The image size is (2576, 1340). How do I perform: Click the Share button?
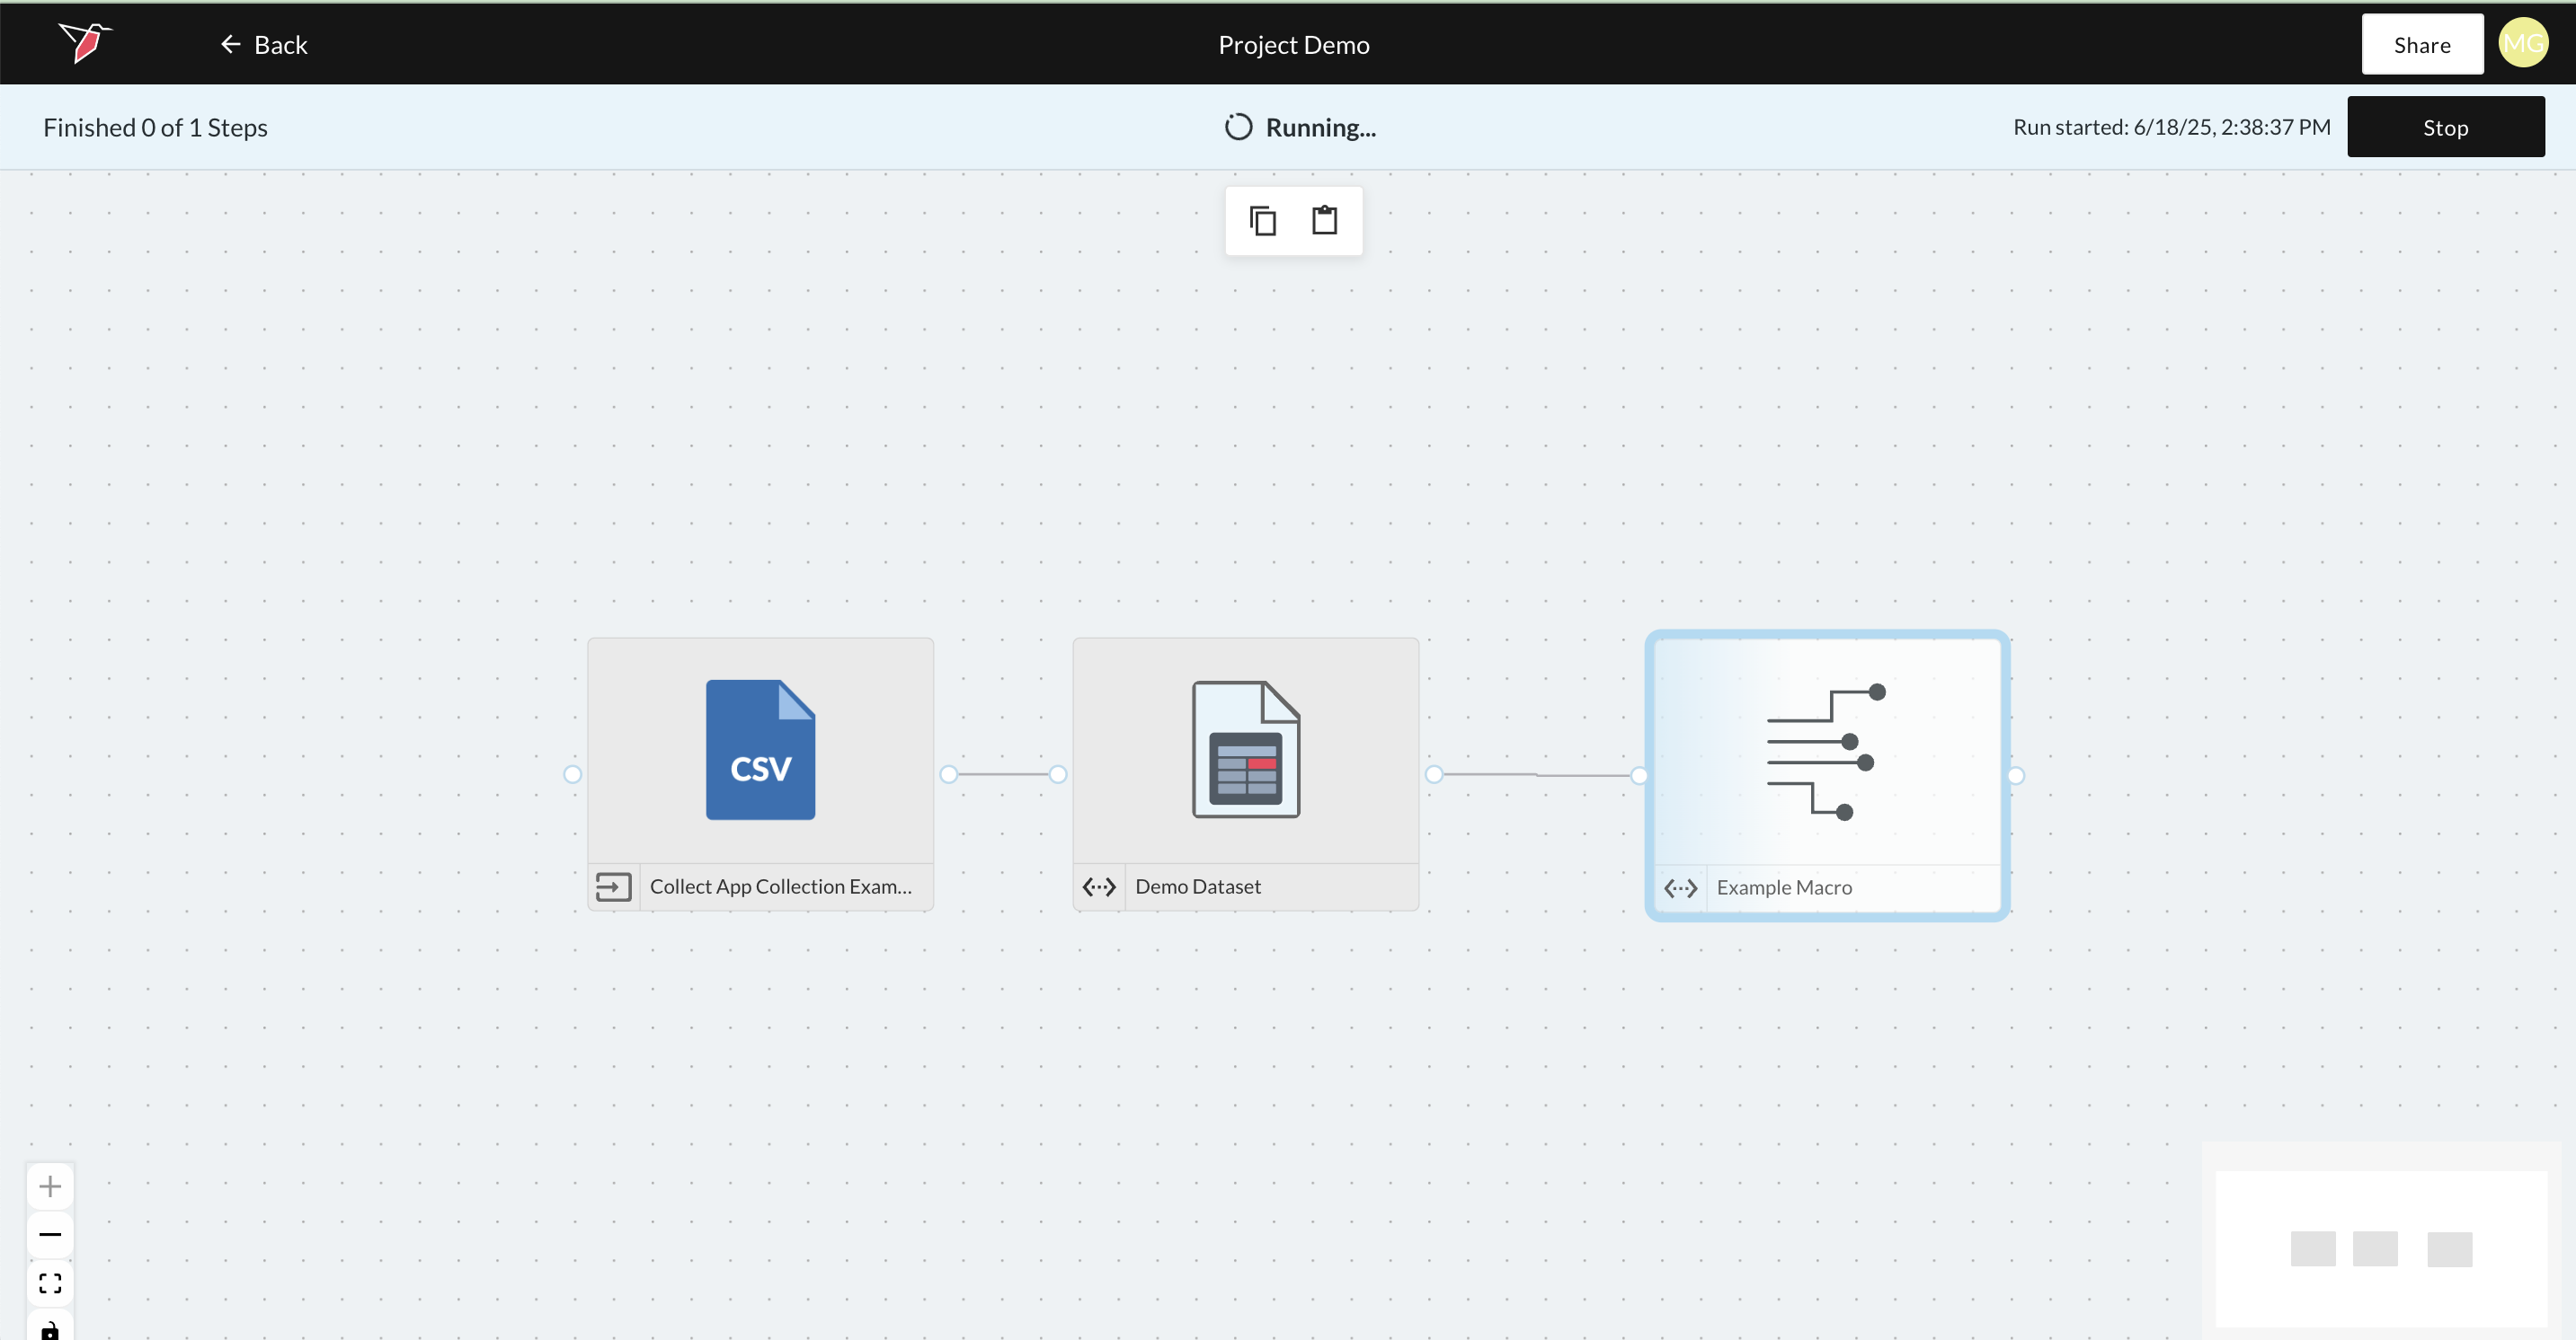(2421, 45)
